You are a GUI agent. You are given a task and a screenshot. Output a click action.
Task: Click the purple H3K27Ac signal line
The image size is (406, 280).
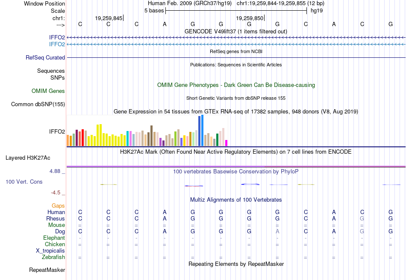[236, 167]
